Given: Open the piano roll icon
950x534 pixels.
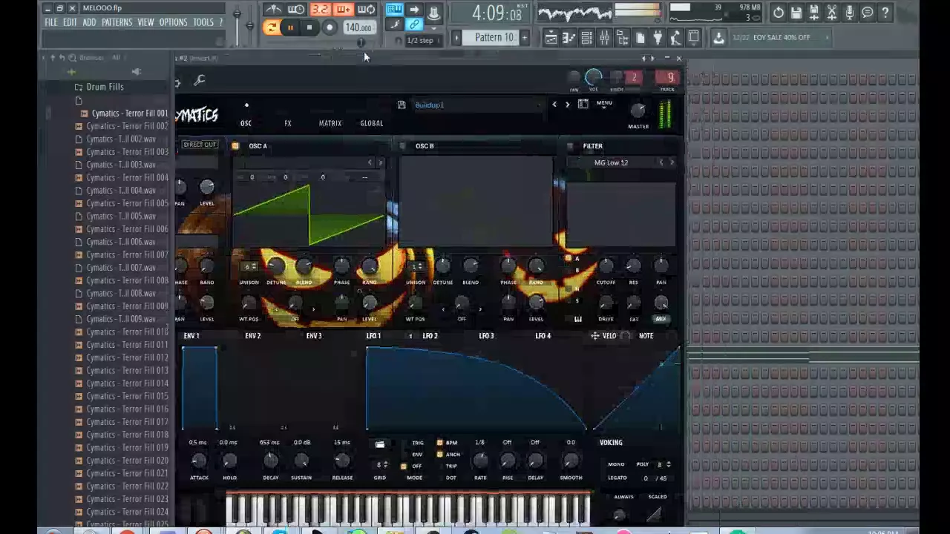Looking at the screenshot, I should click(x=569, y=38).
